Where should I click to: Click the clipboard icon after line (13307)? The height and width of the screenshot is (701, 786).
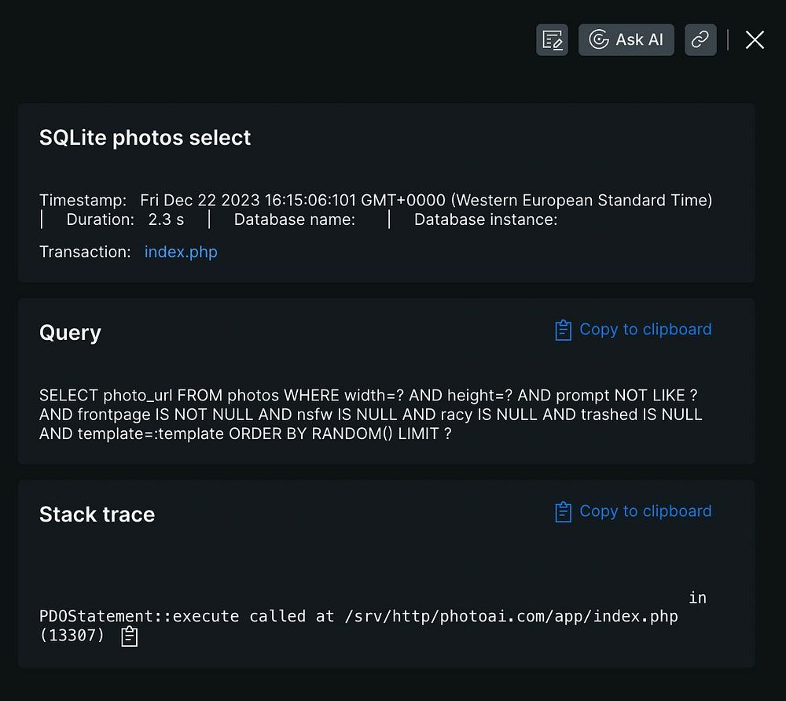(130, 636)
